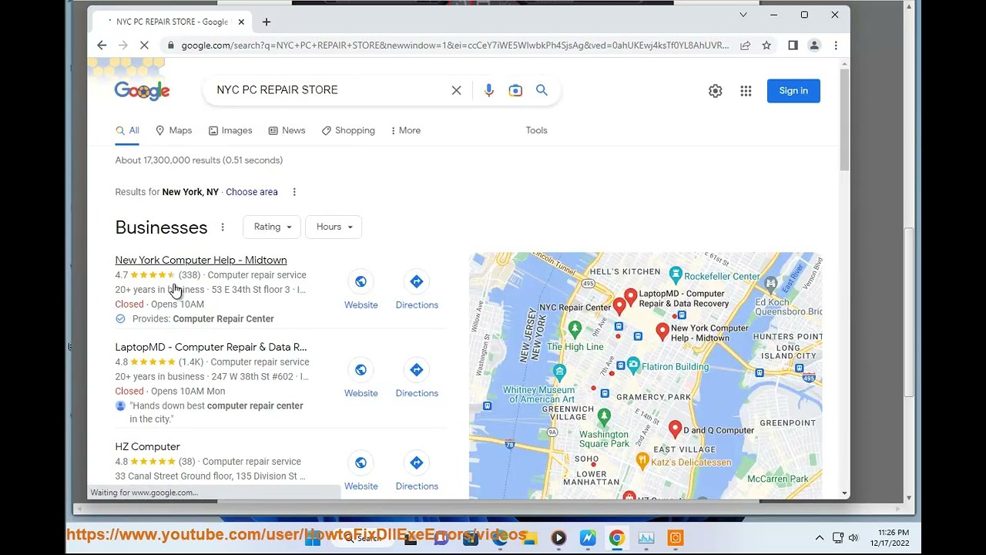The image size is (986, 555).
Task: Open Google Chrome from the taskbar
Action: (x=617, y=538)
